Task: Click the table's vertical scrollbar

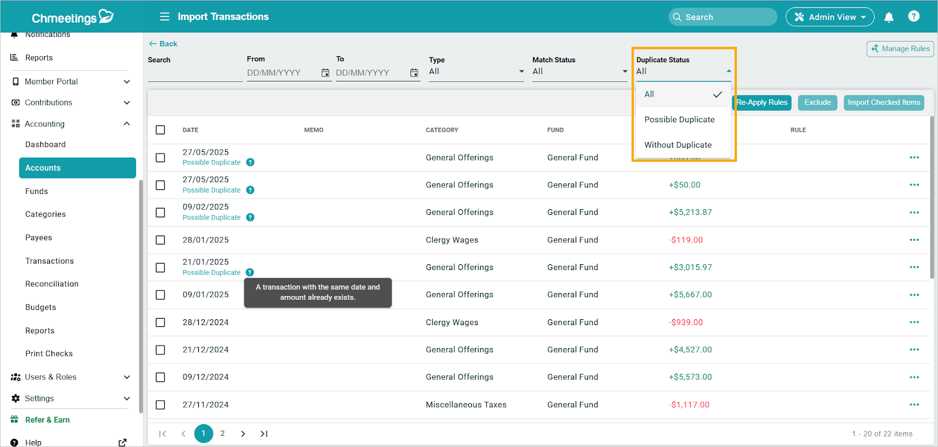Action: (x=932, y=197)
